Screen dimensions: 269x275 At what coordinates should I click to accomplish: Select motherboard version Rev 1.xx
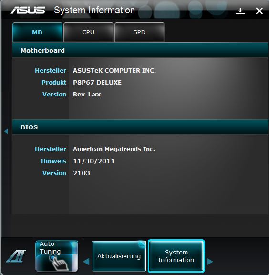[87, 95]
